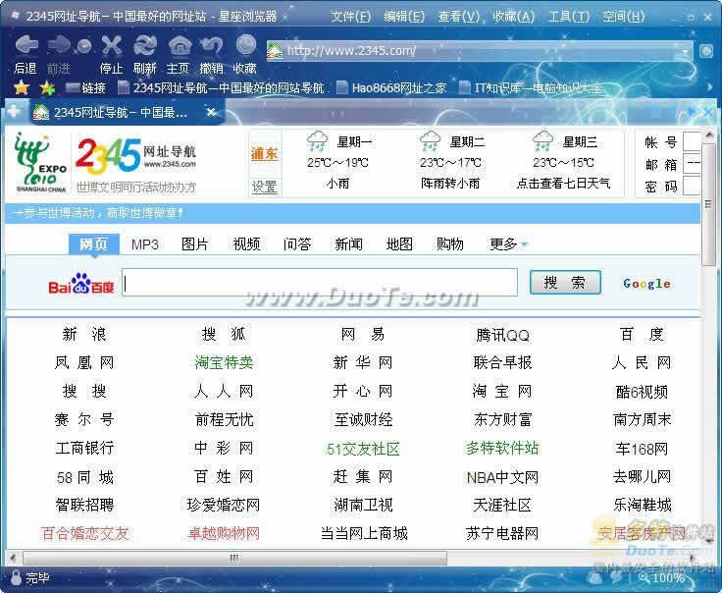Select the 新闻 search tab

pos(348,244)
